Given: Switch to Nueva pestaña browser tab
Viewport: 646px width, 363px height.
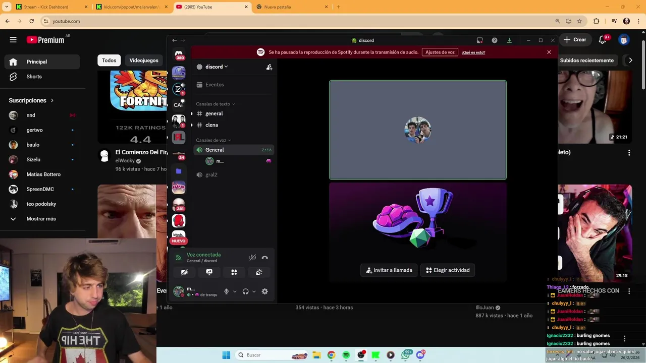Looking at the screenshot, I should (x=292, y=7).
